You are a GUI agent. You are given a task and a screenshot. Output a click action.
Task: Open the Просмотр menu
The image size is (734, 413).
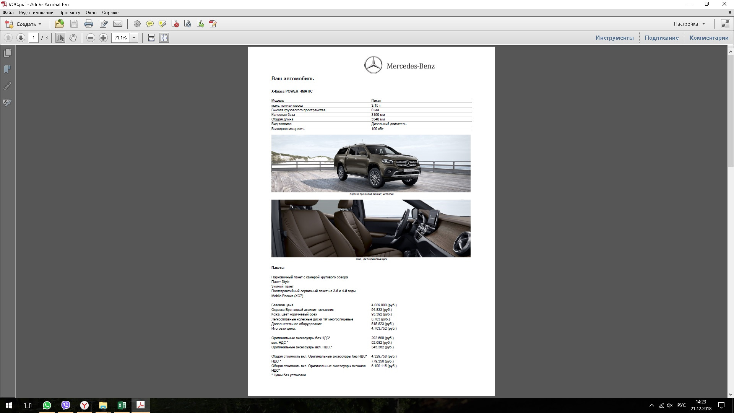(x=69, y=13)
